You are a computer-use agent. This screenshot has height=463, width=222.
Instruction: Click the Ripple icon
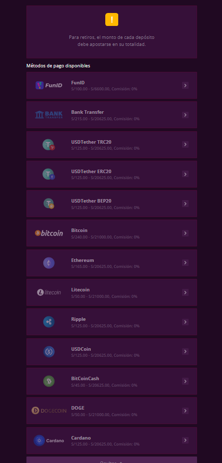(49, 322)
